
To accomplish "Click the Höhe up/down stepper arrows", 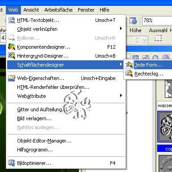I will pyautogui.click(x=137, y=40).
